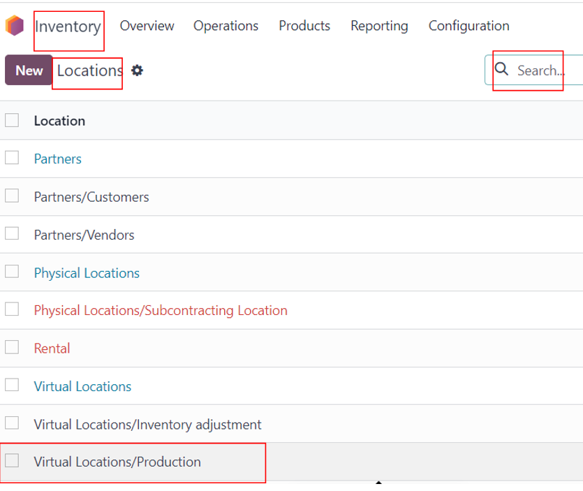The width and height of the screenshot is (583, 491).
Task: Open Physical Locations/Subcontracting Location record
Action: tap(161, 311)
